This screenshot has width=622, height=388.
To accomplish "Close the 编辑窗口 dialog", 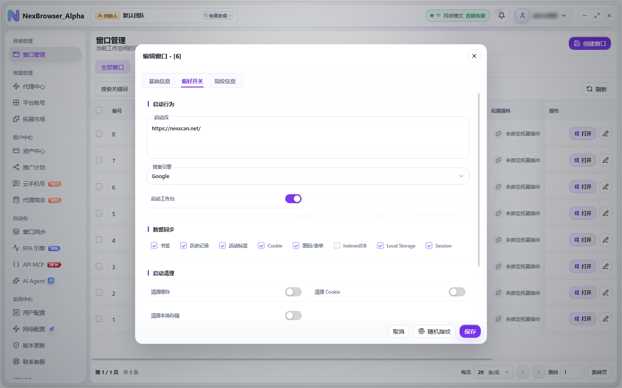I will coord(474,56).
